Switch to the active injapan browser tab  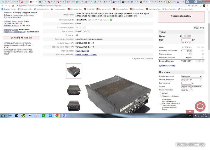click(x=33, y=2)
